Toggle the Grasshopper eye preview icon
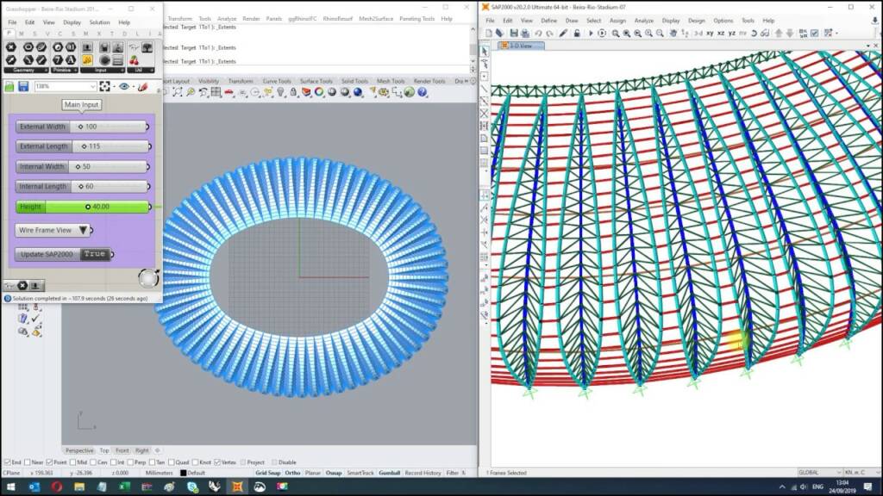The image size is (883, 496). point(124,87)
